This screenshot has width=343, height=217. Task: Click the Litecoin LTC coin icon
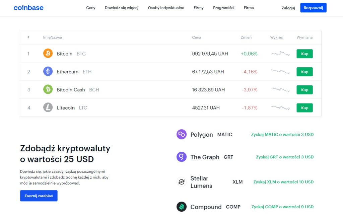pos(48,107)
